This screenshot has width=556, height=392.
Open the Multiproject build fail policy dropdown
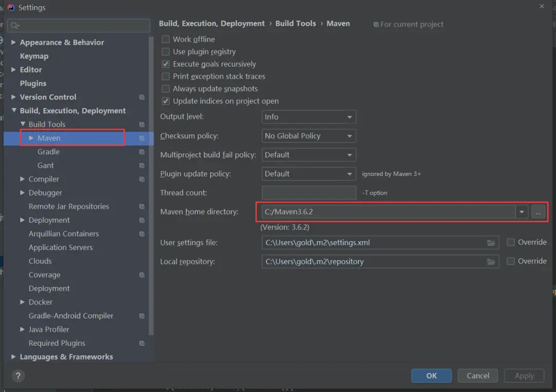[x=309, y=155]
